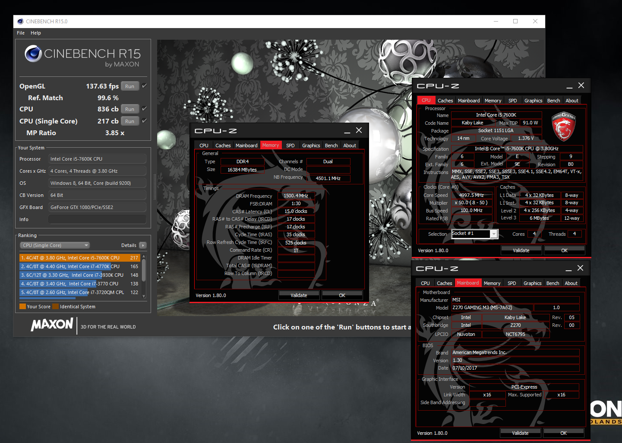Screen dimensions: 622x443
Task: Run the CPU benchmark
Action: tap(130, 109)
